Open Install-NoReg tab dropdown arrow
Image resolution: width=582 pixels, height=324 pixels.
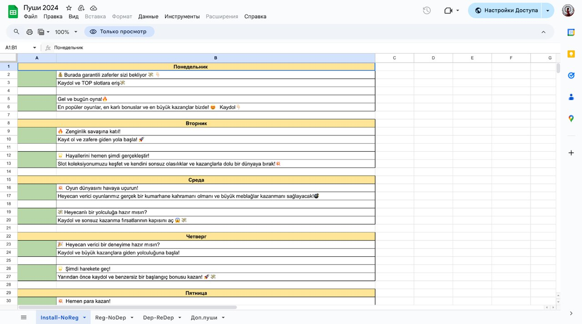click(85, 318)
